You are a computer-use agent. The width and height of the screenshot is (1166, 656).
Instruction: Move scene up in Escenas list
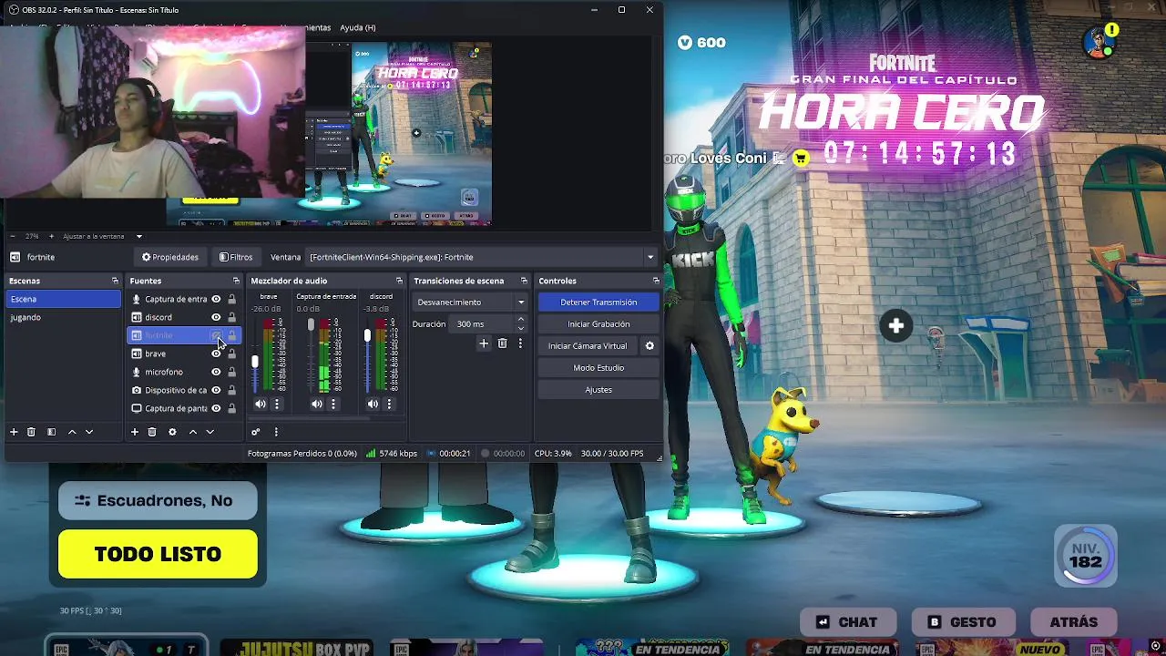72,432
